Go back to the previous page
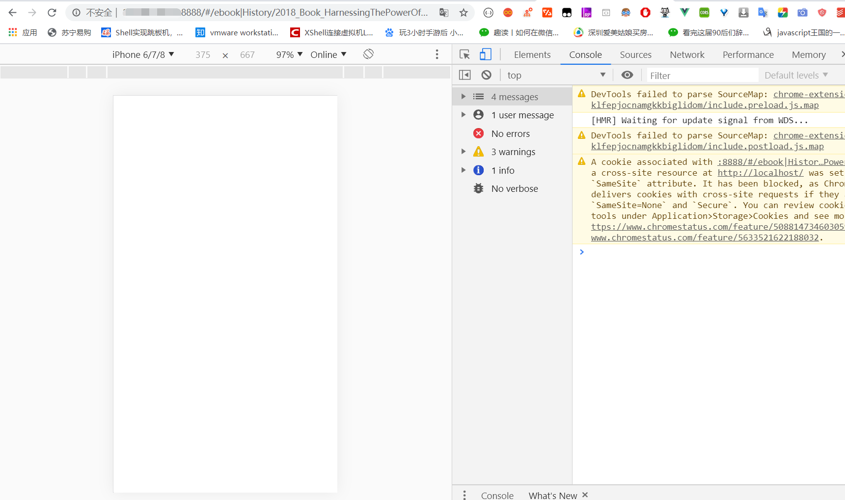845x500 pixels. tap(13, 13)
